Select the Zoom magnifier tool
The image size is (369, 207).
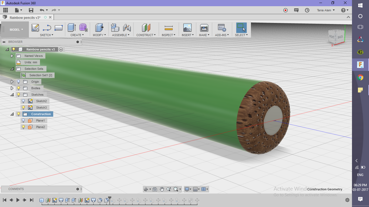click(169, 189)
